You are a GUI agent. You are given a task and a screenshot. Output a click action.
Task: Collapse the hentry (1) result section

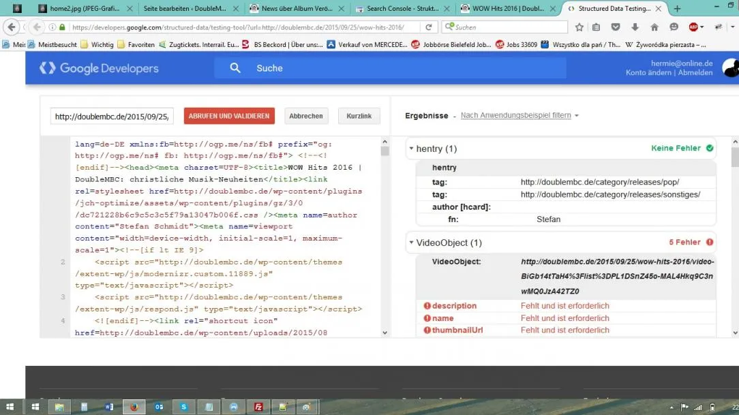click(411, 149)
